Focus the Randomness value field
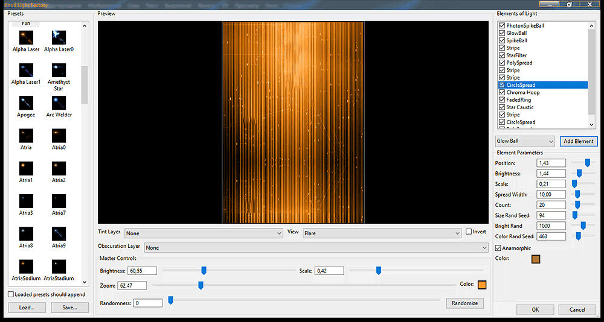This screenshot has height=322, width=604. pyautogui.click(x=147, y=303)
